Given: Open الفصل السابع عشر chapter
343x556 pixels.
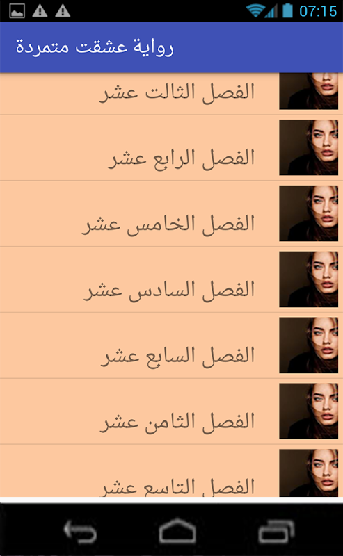Looking at the screenshot, I should click(171, 345).
